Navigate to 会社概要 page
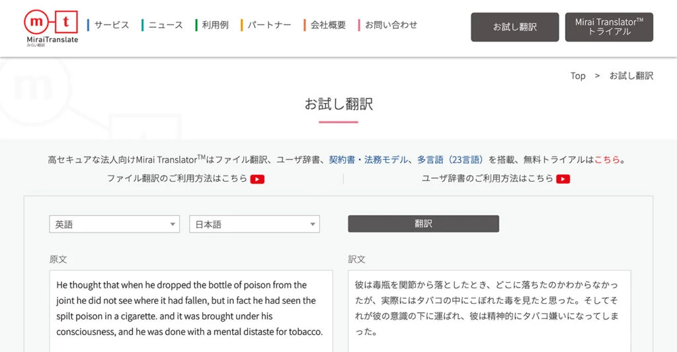The height and width of the screenshot is (352, 677). point(328,25)
